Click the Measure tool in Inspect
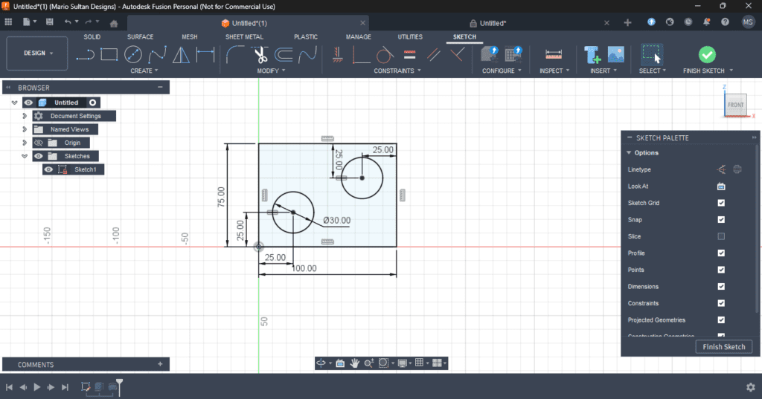762x399 pixels. [x=553, y=54]
